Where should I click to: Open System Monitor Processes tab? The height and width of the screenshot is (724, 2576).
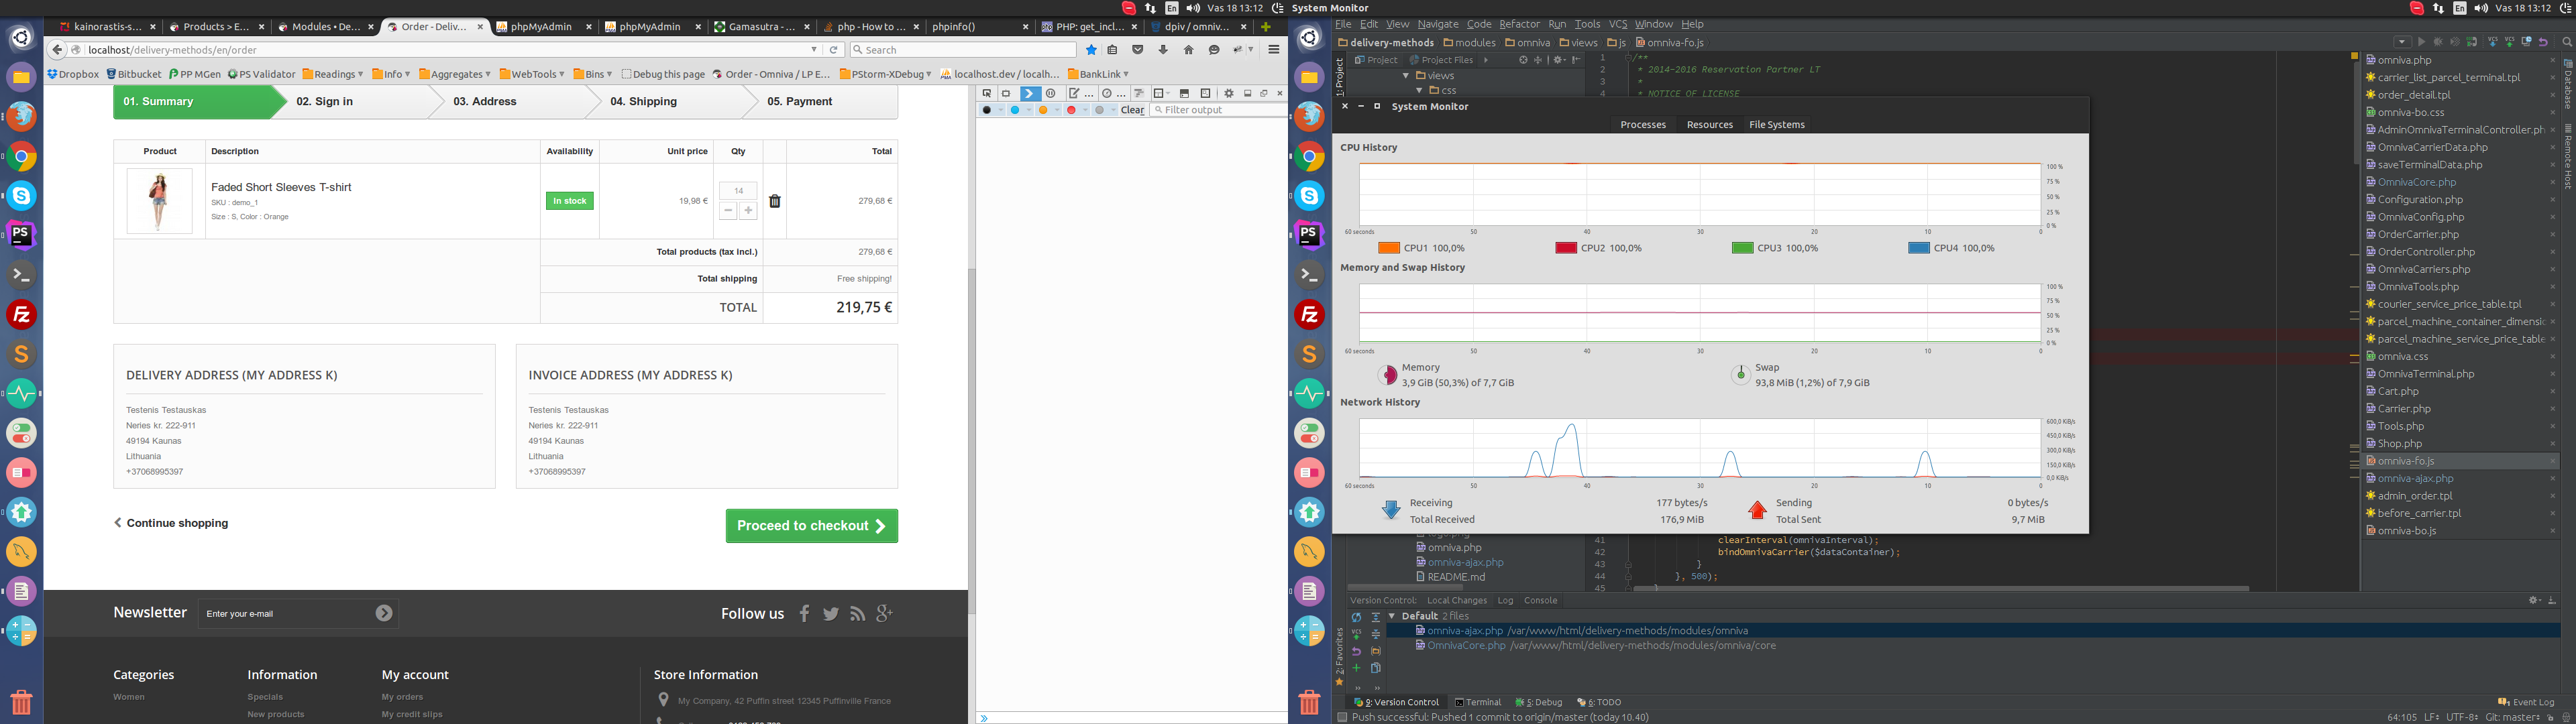point(1643,125)
